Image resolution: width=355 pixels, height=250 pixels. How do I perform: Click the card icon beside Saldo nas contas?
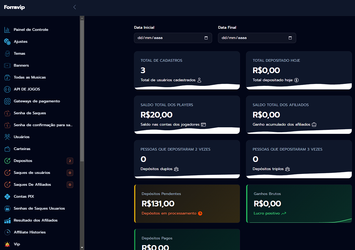[203, 125]
